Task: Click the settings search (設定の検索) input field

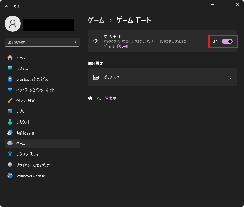Action: coord(39,42)
